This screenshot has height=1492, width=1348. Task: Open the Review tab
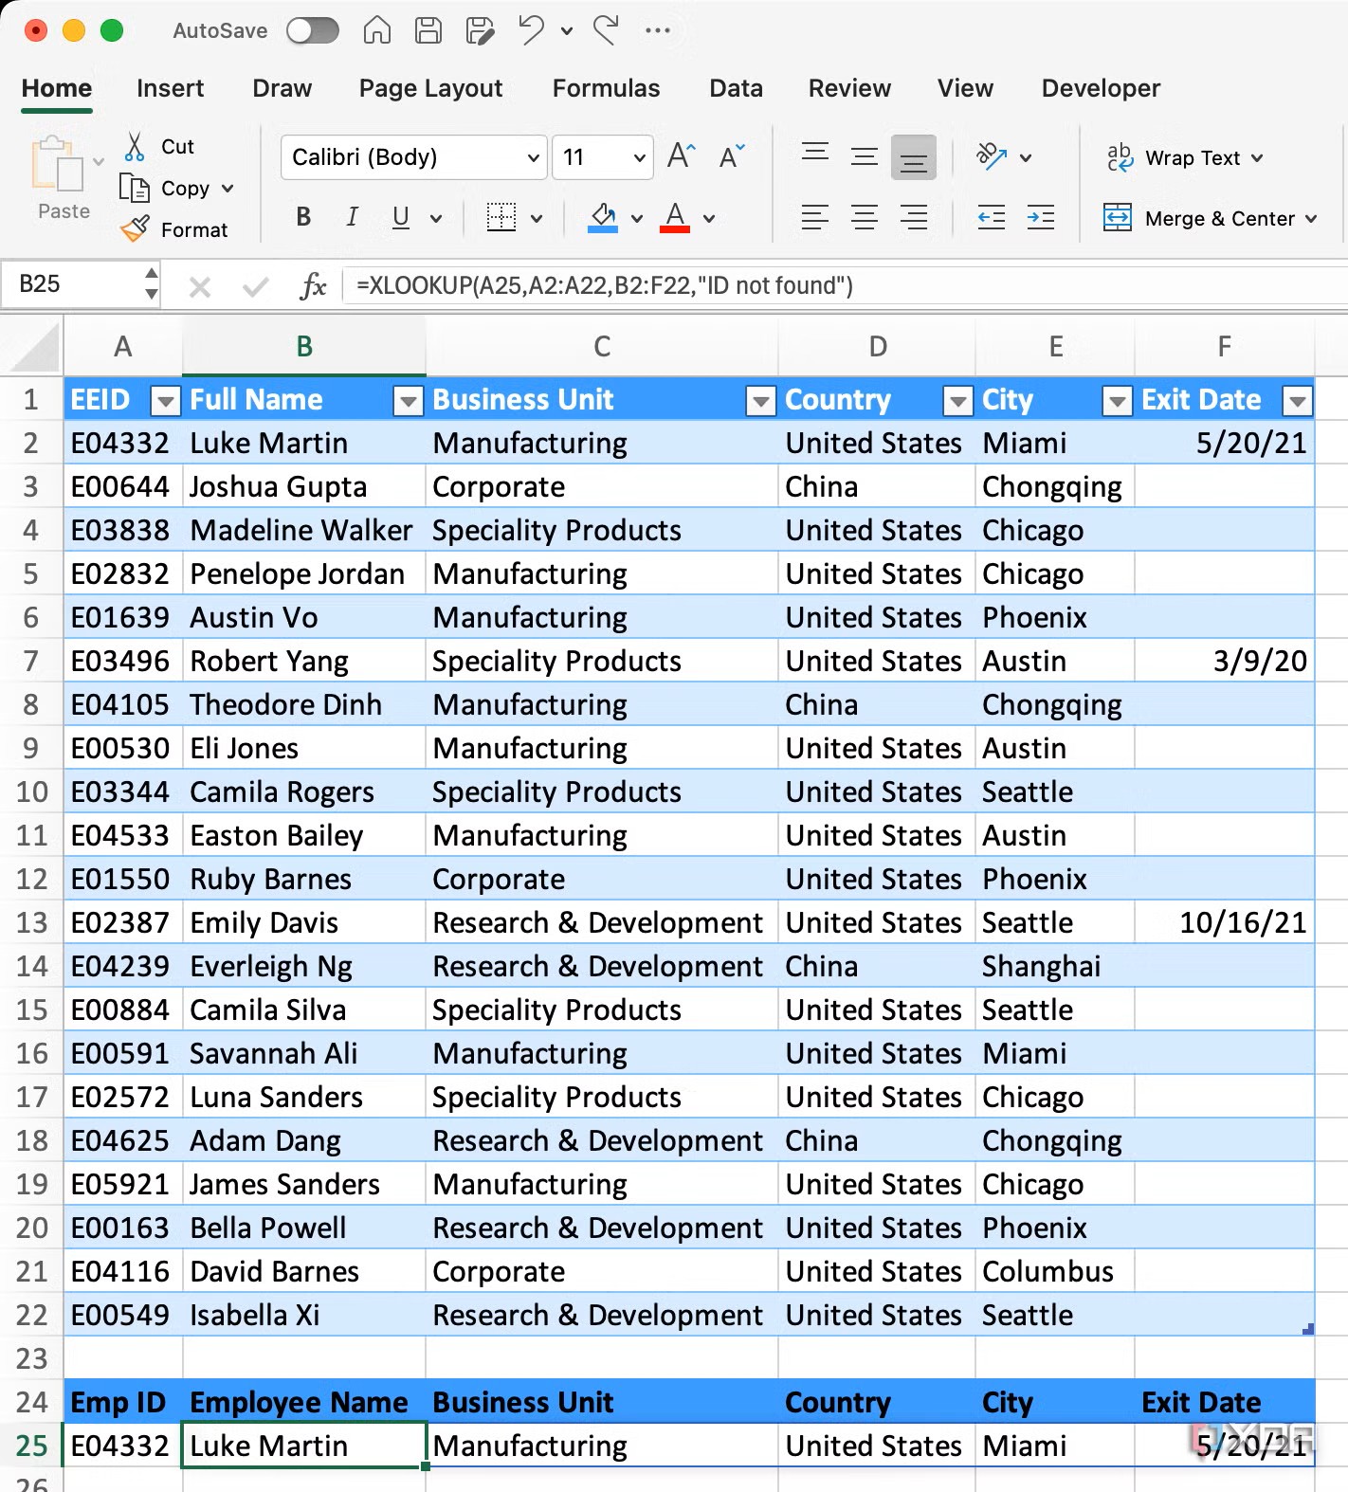pos(849,88)
